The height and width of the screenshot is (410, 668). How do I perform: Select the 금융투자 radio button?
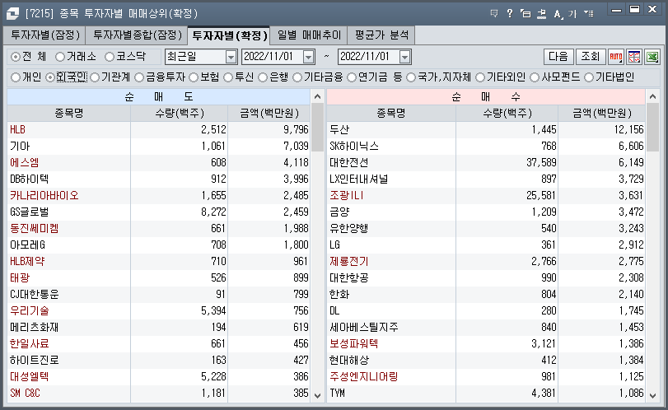[139, 77]
